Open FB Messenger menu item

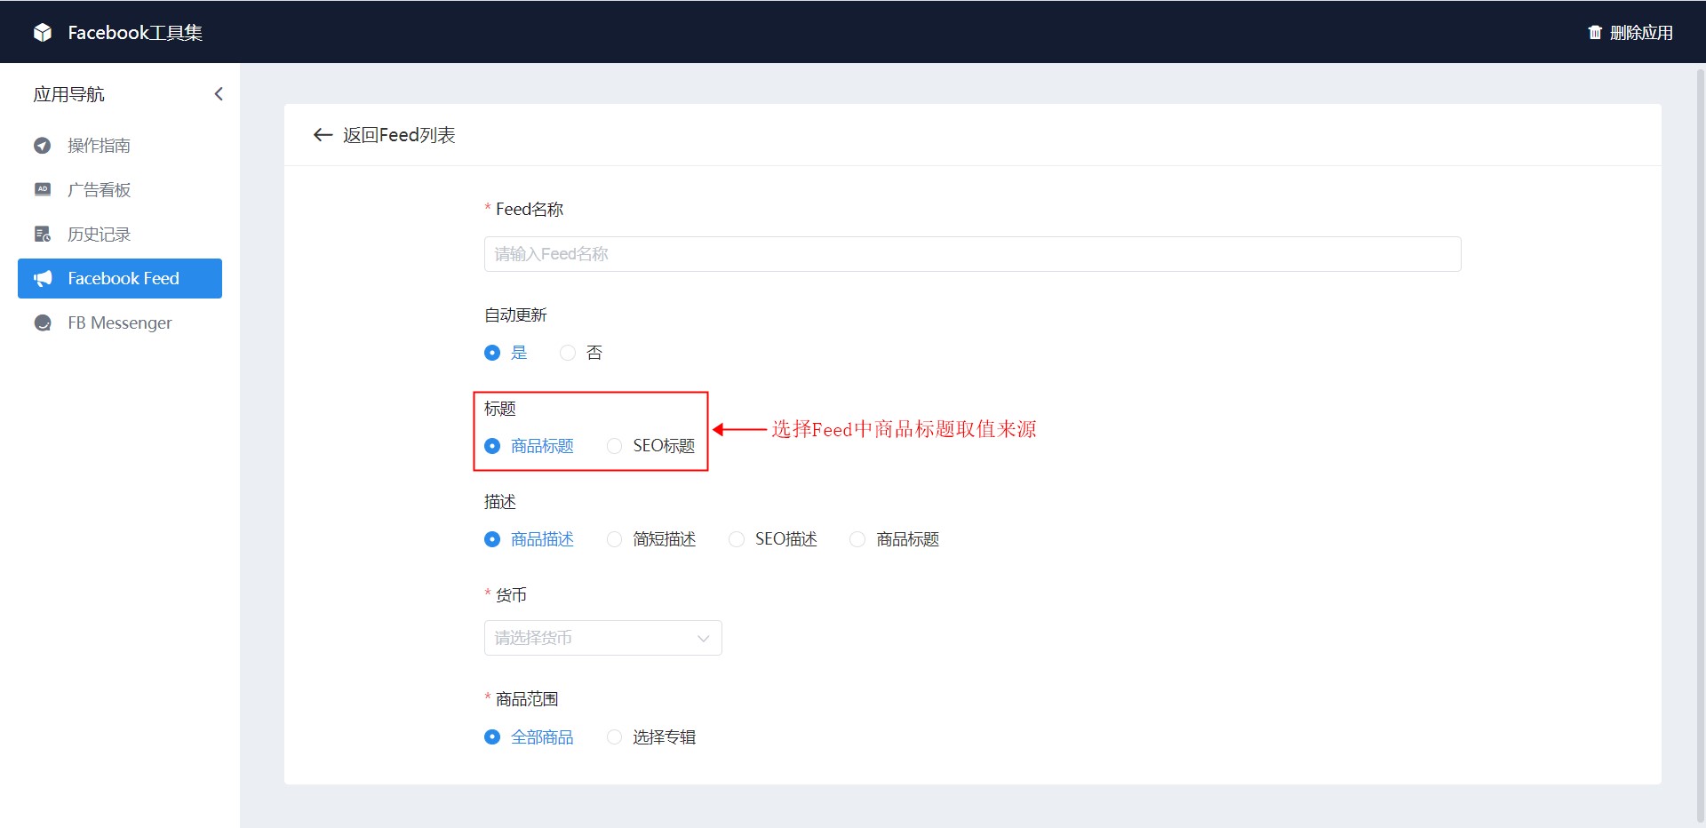tap(120, 323)
